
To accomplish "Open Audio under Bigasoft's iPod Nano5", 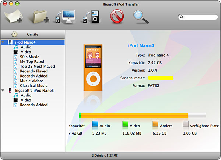I will (x=26, y=95).
